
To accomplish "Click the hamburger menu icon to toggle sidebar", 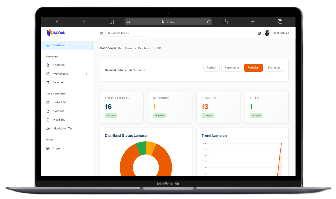I will (101, 33).
